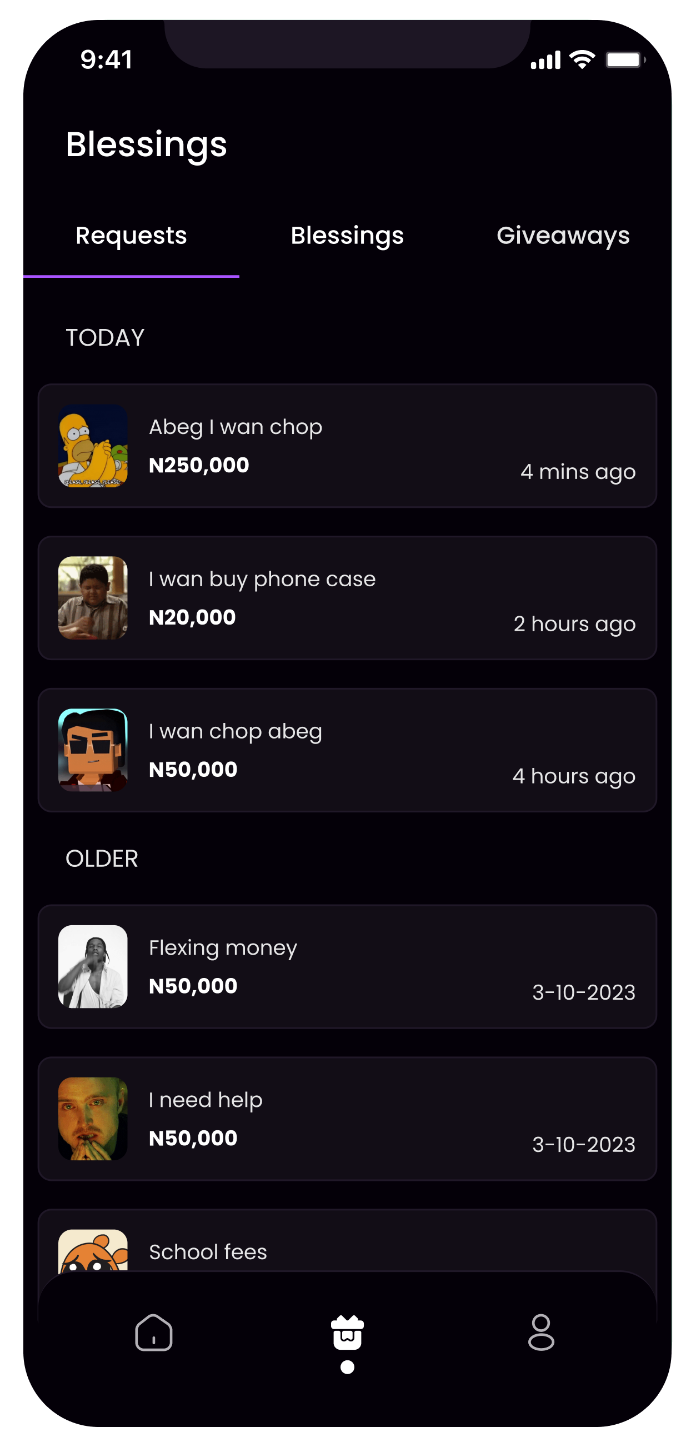Tap Homer Simpson avatar thumbnail
Screen dimensions: 696x1447
click(93, 446)
